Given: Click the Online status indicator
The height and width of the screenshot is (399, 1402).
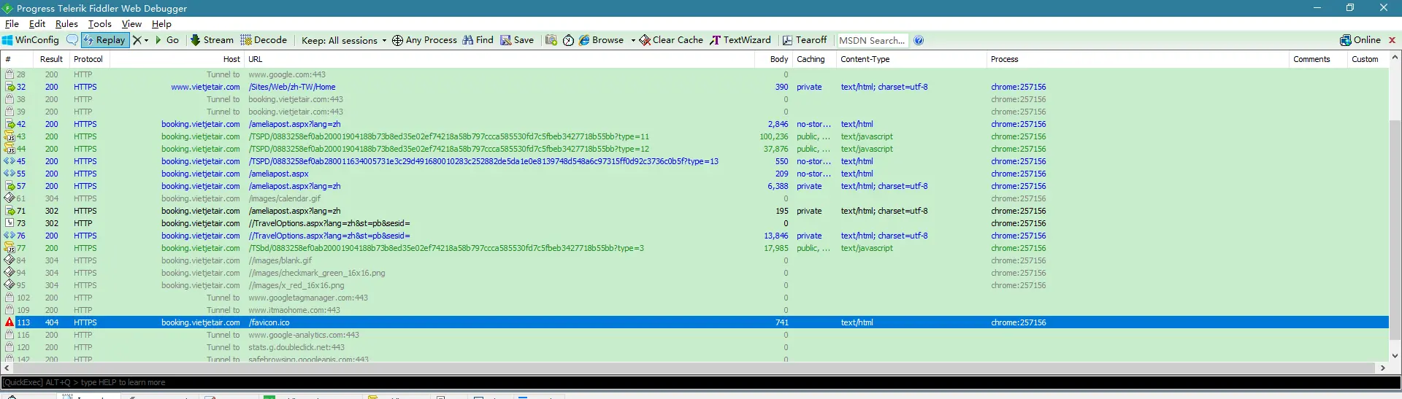Looking at the screenshot, I should (1360, 40).
